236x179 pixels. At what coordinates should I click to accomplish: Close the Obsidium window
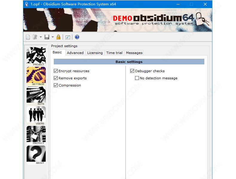click(205, 4)
